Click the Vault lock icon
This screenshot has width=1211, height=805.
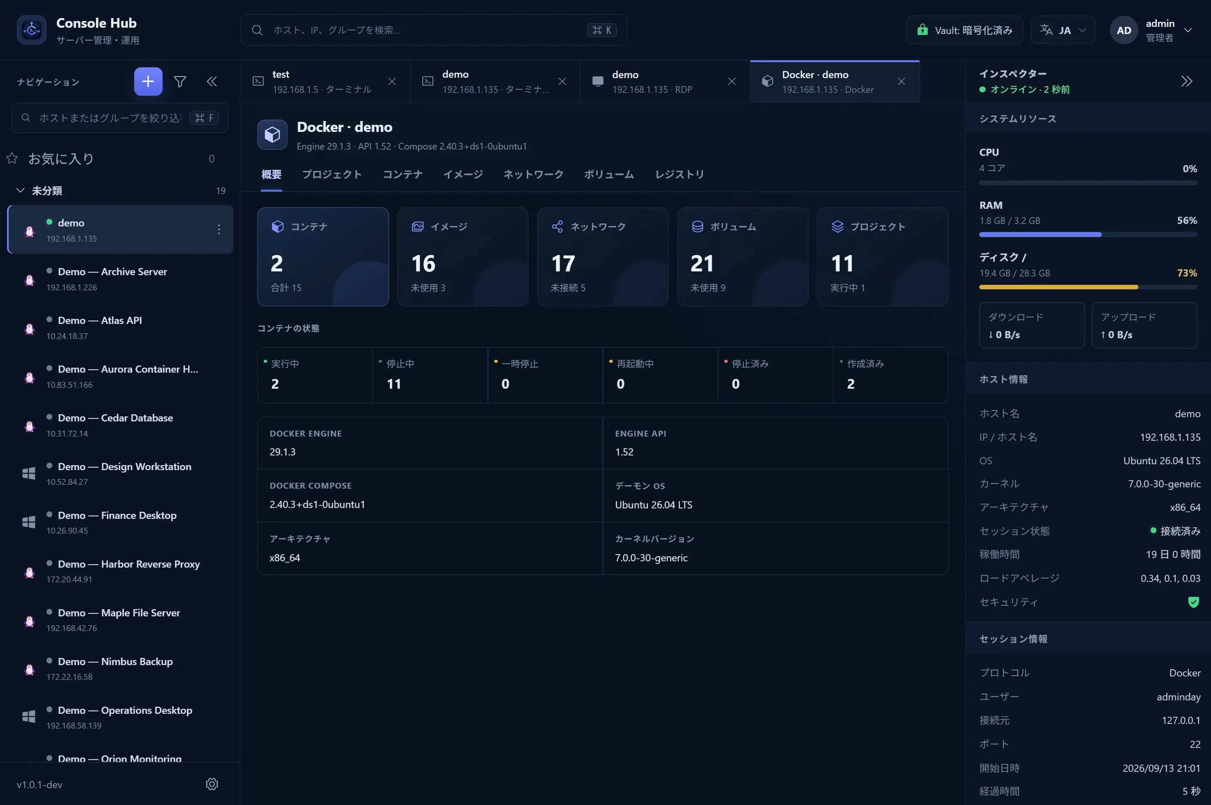pyautogui.click(x=923, y=30)
